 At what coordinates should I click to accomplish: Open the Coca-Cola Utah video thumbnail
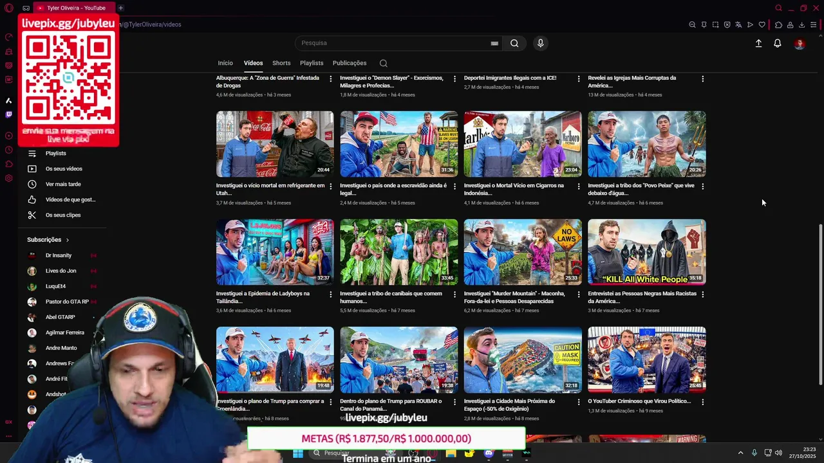pos(275,144)
